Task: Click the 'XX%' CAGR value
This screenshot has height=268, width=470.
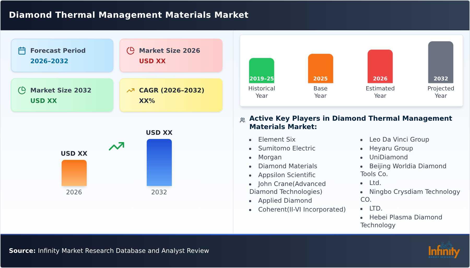Action: tap(147, 101)
